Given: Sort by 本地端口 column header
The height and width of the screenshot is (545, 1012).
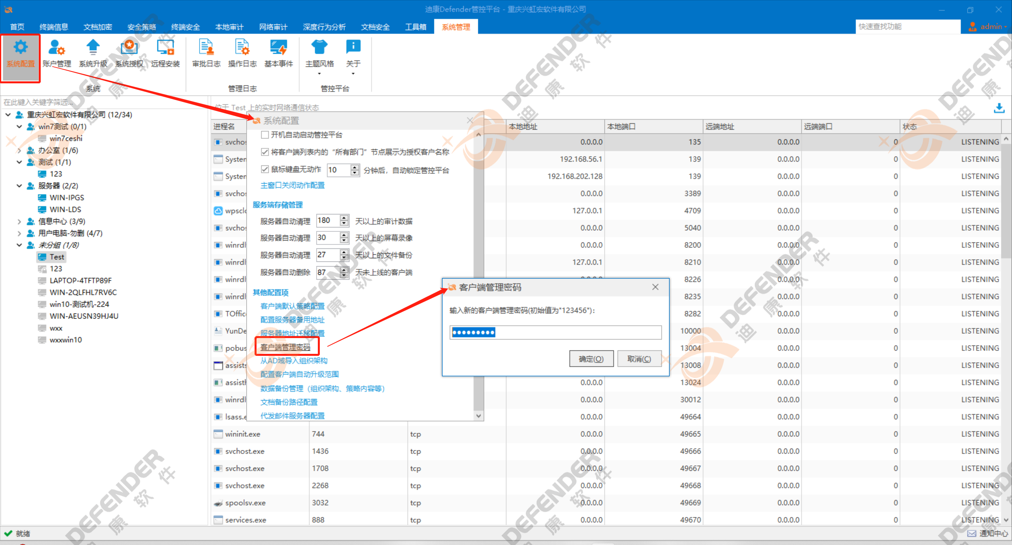Looking at the screenshot, I should coord(653,126).
